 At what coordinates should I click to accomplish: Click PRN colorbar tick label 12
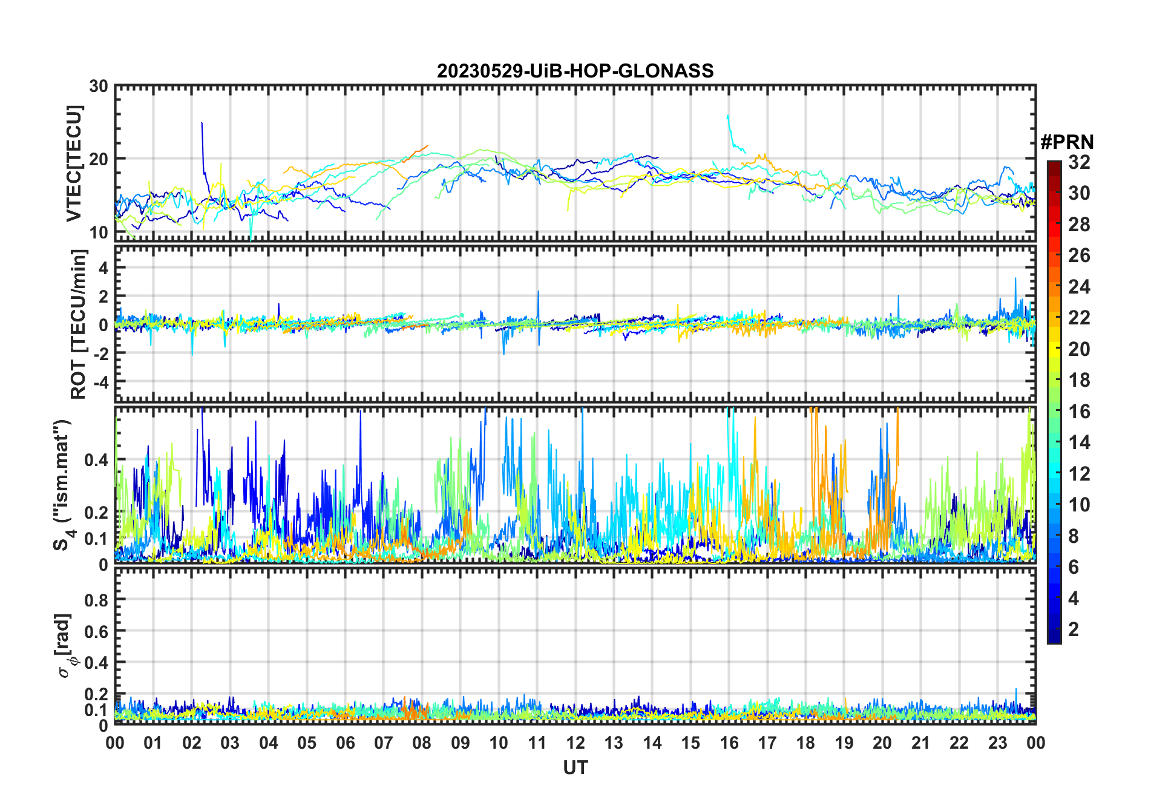(1079, 473)
